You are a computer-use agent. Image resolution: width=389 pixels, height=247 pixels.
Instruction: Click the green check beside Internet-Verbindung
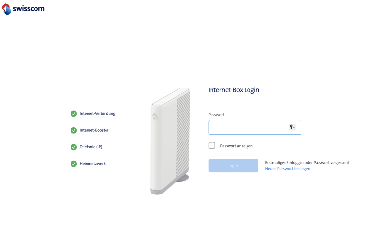pyautogui.click(x=74, y=114)
